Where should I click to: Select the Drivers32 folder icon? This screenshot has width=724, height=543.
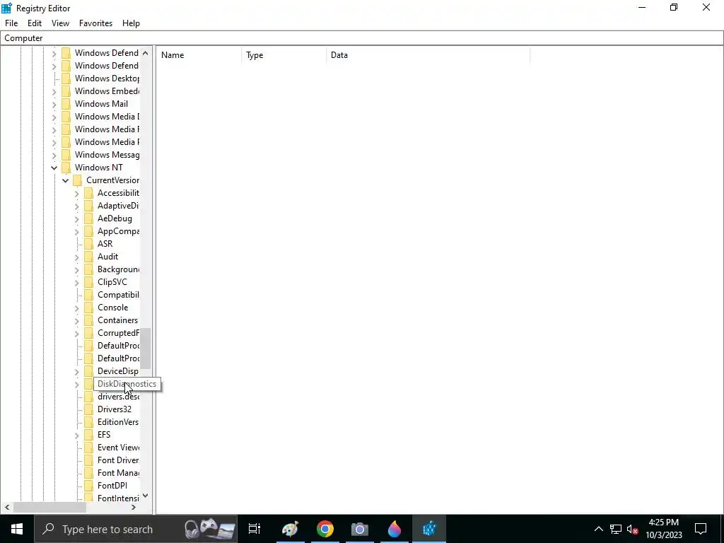coord(88,409)
